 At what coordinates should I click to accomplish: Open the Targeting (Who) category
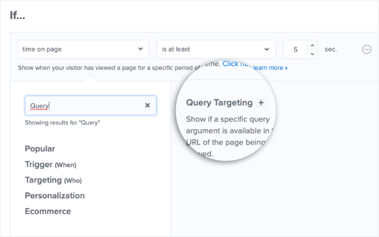[x=53, y=180]
